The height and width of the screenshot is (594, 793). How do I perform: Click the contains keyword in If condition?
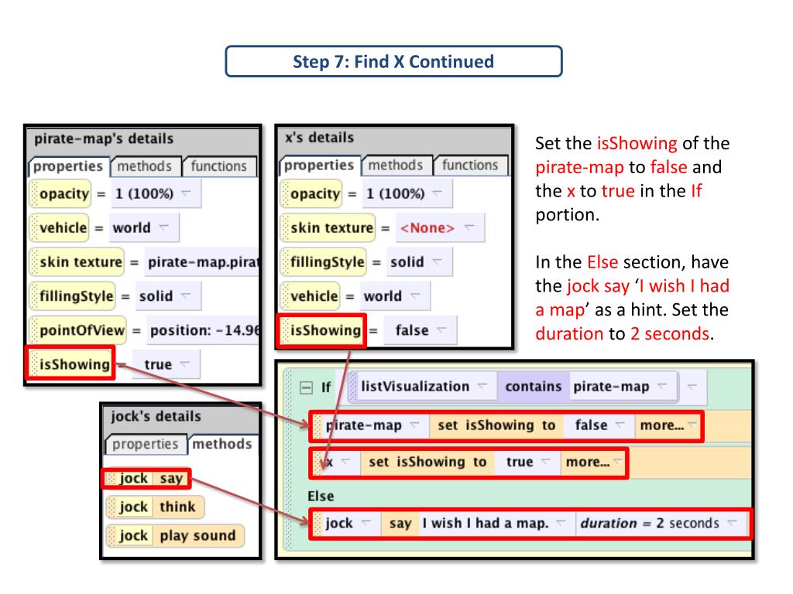(x=534, y=387)
